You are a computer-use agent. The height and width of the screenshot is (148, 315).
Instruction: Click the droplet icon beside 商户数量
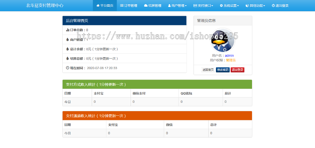click(68, 40)
